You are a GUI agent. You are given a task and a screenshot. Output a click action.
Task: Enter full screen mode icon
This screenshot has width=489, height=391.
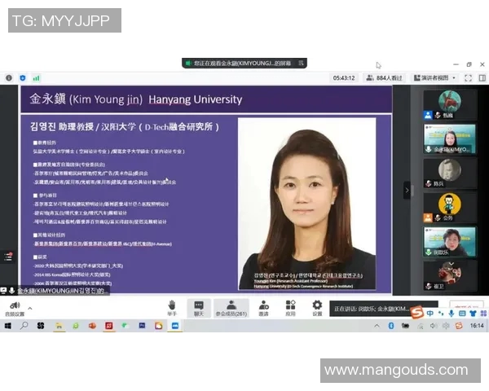tap(468, 78)
